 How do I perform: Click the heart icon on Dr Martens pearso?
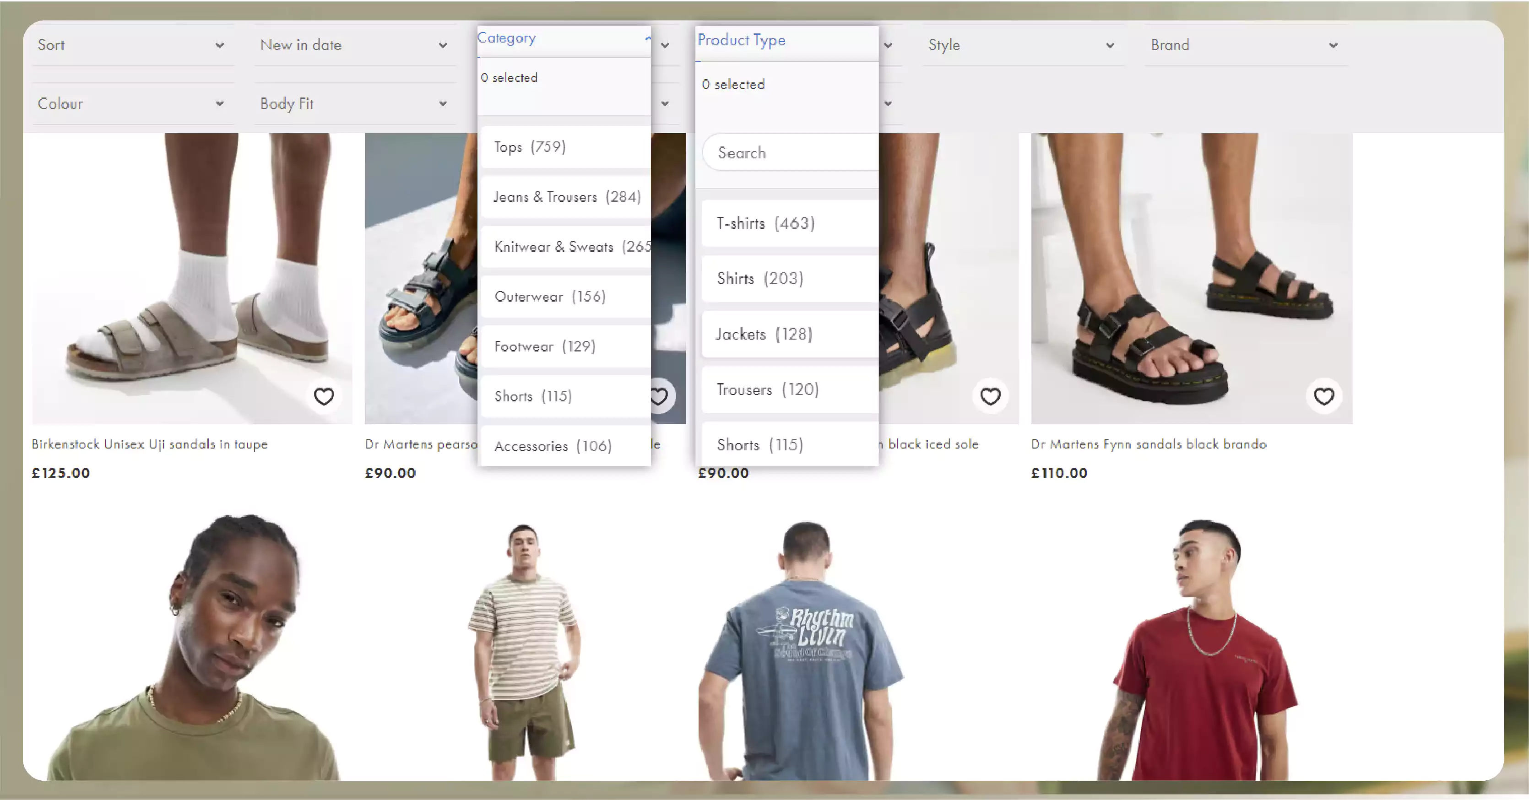[658, 395]
